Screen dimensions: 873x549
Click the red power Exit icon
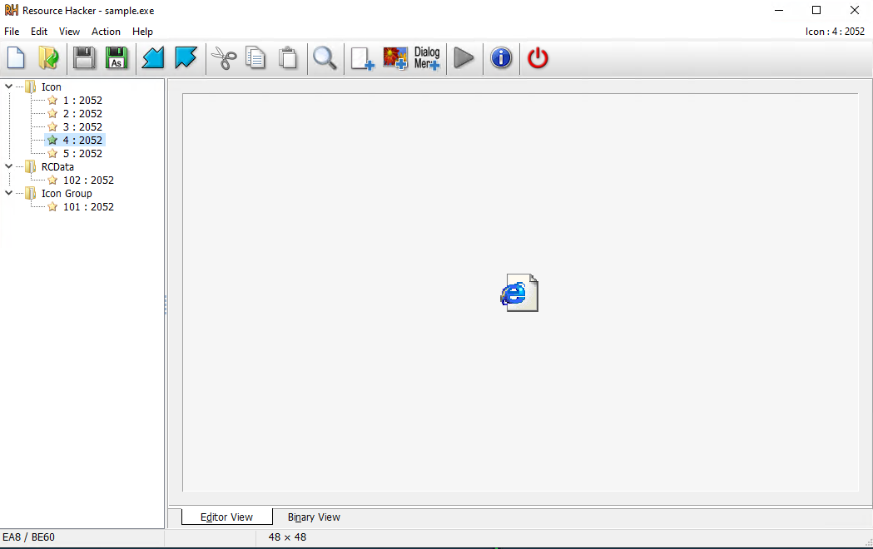point(538,58)
